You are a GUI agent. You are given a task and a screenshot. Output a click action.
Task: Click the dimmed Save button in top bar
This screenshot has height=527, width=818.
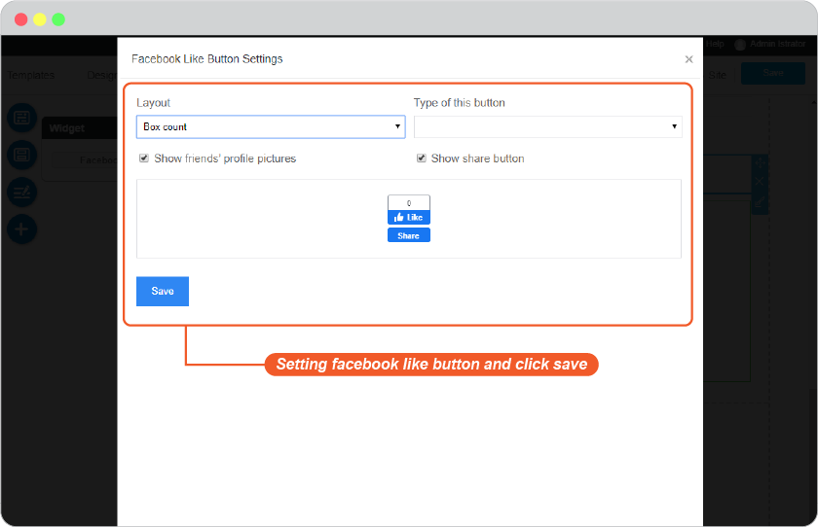[773, 74]
